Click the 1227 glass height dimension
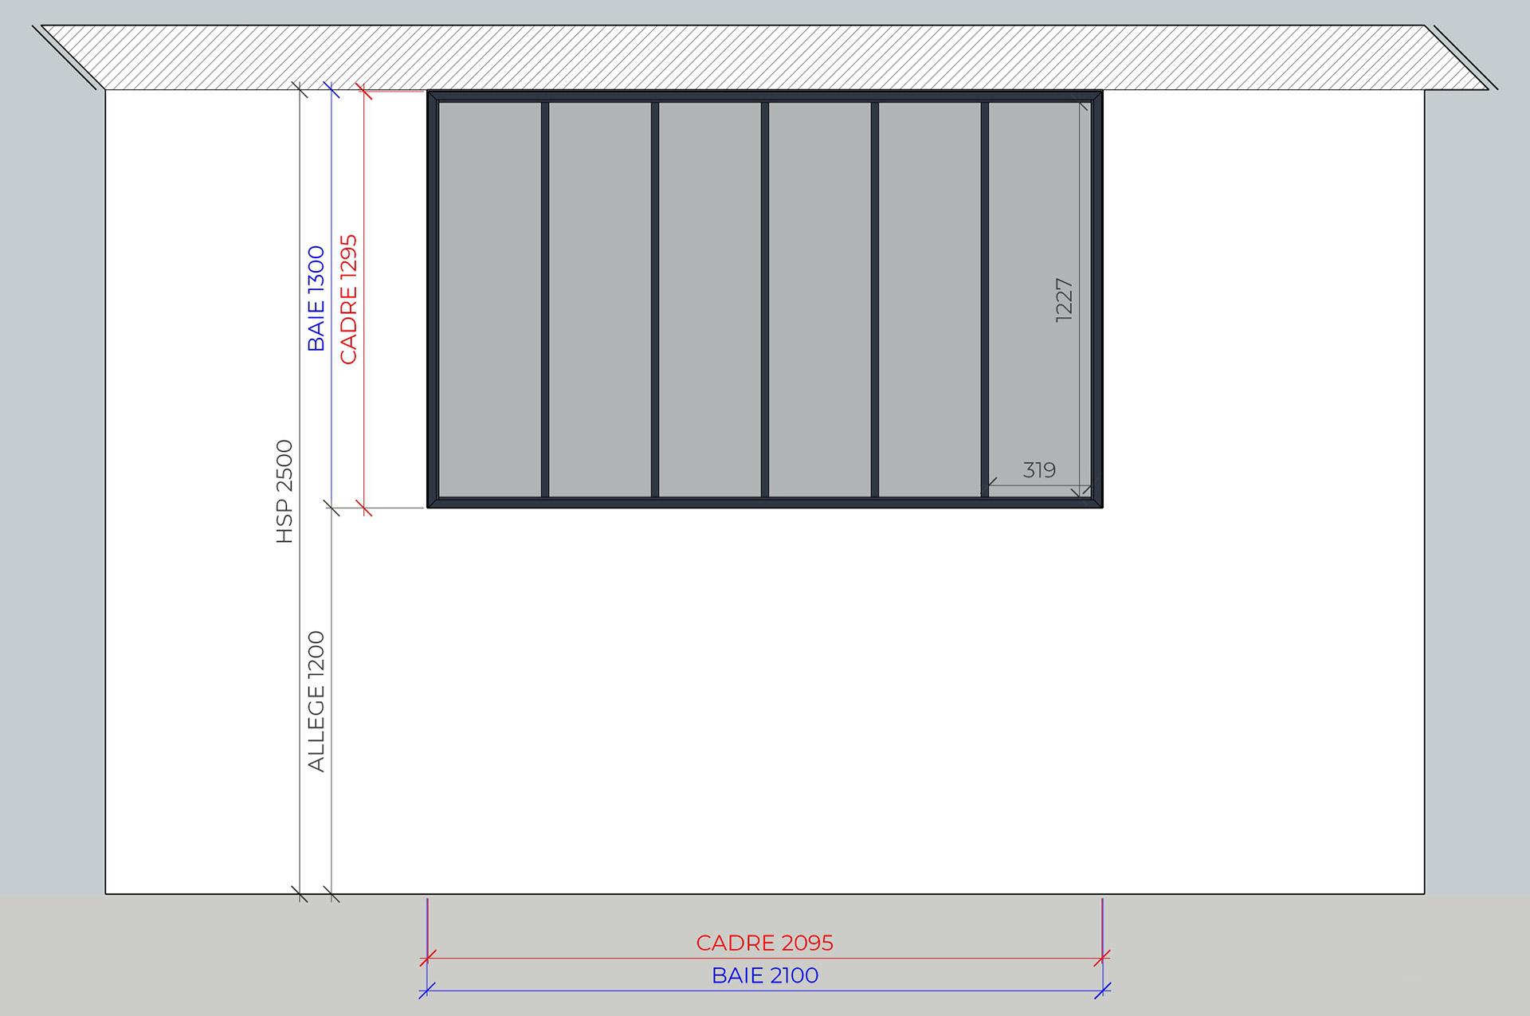Image resolution: width=1530 pixels, height=1016 pixels. pyautogui.click(x=1064, y=300)
